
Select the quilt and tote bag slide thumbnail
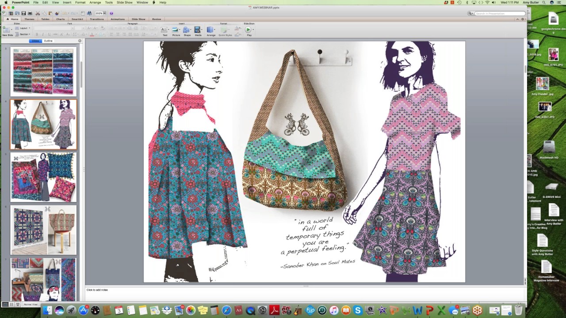(x=43, y=230)
